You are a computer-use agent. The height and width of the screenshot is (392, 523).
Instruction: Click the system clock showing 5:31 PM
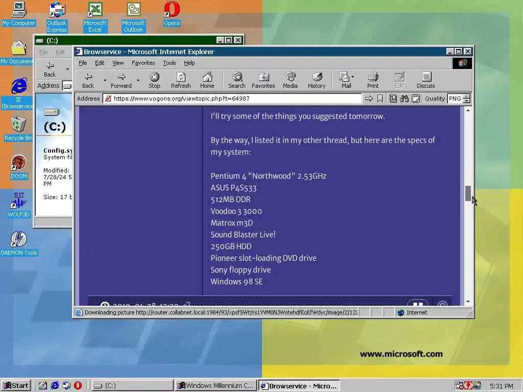[502, 386]
